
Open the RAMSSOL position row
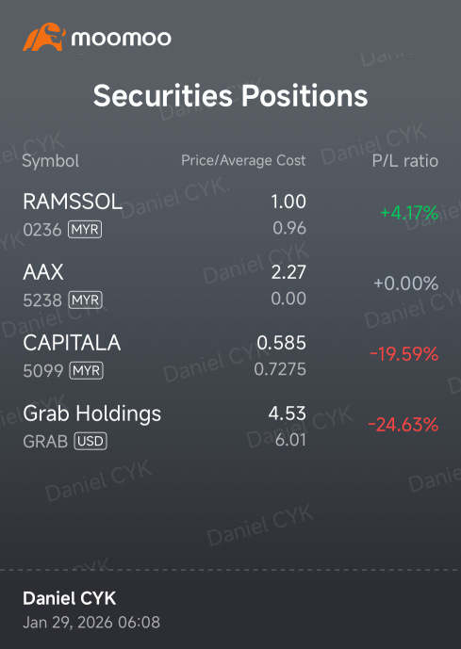pyautogui.click(x=230, y=215)
